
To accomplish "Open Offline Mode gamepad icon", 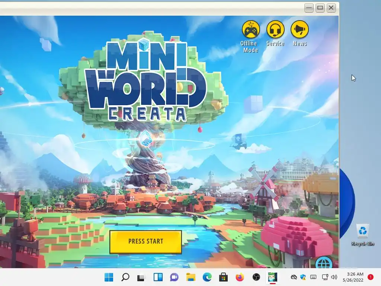I will click(251, 30).
